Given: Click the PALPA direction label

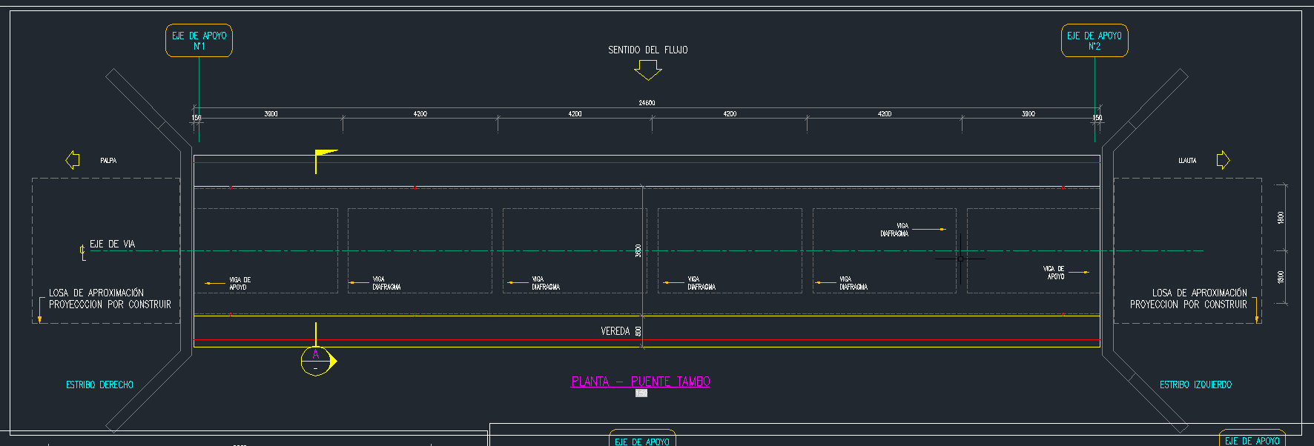Looking at the screenshot, I should (108, 161).
